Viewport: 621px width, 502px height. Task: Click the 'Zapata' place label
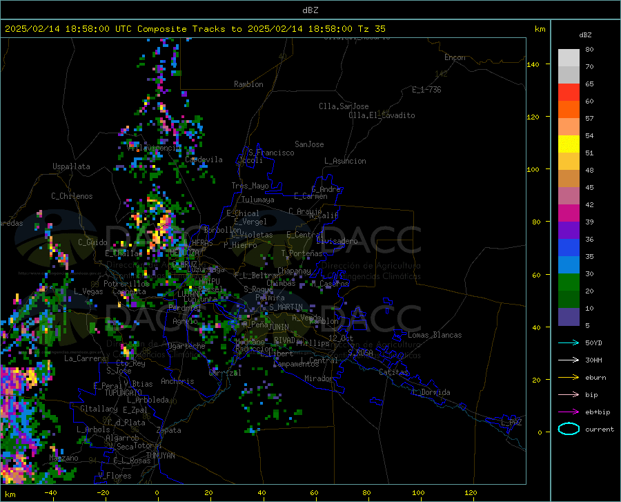pyautogui.click(x=169, y=430)
